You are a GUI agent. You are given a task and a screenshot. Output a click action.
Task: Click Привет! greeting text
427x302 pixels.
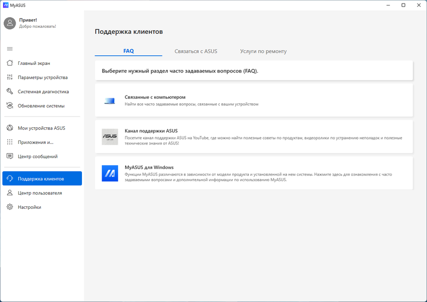point(28,20)
